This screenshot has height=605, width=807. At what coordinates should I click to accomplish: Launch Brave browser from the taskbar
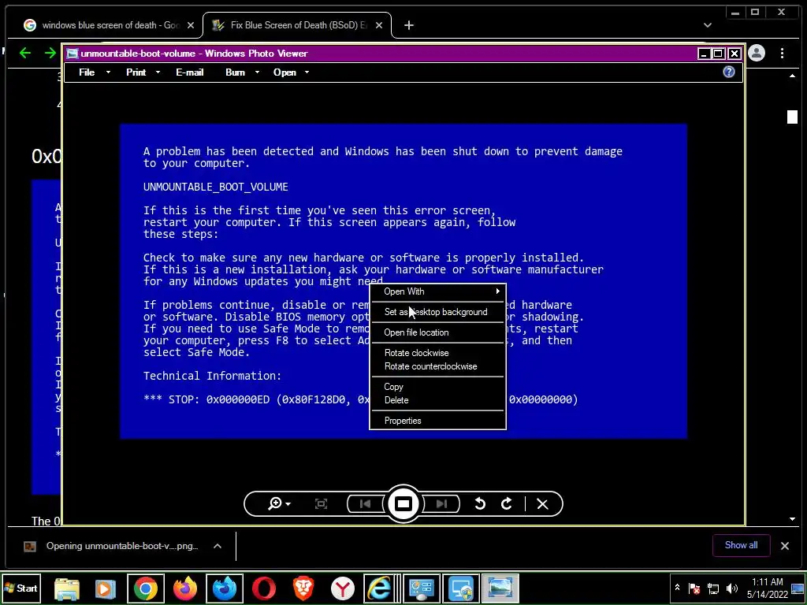click(303, 588)
